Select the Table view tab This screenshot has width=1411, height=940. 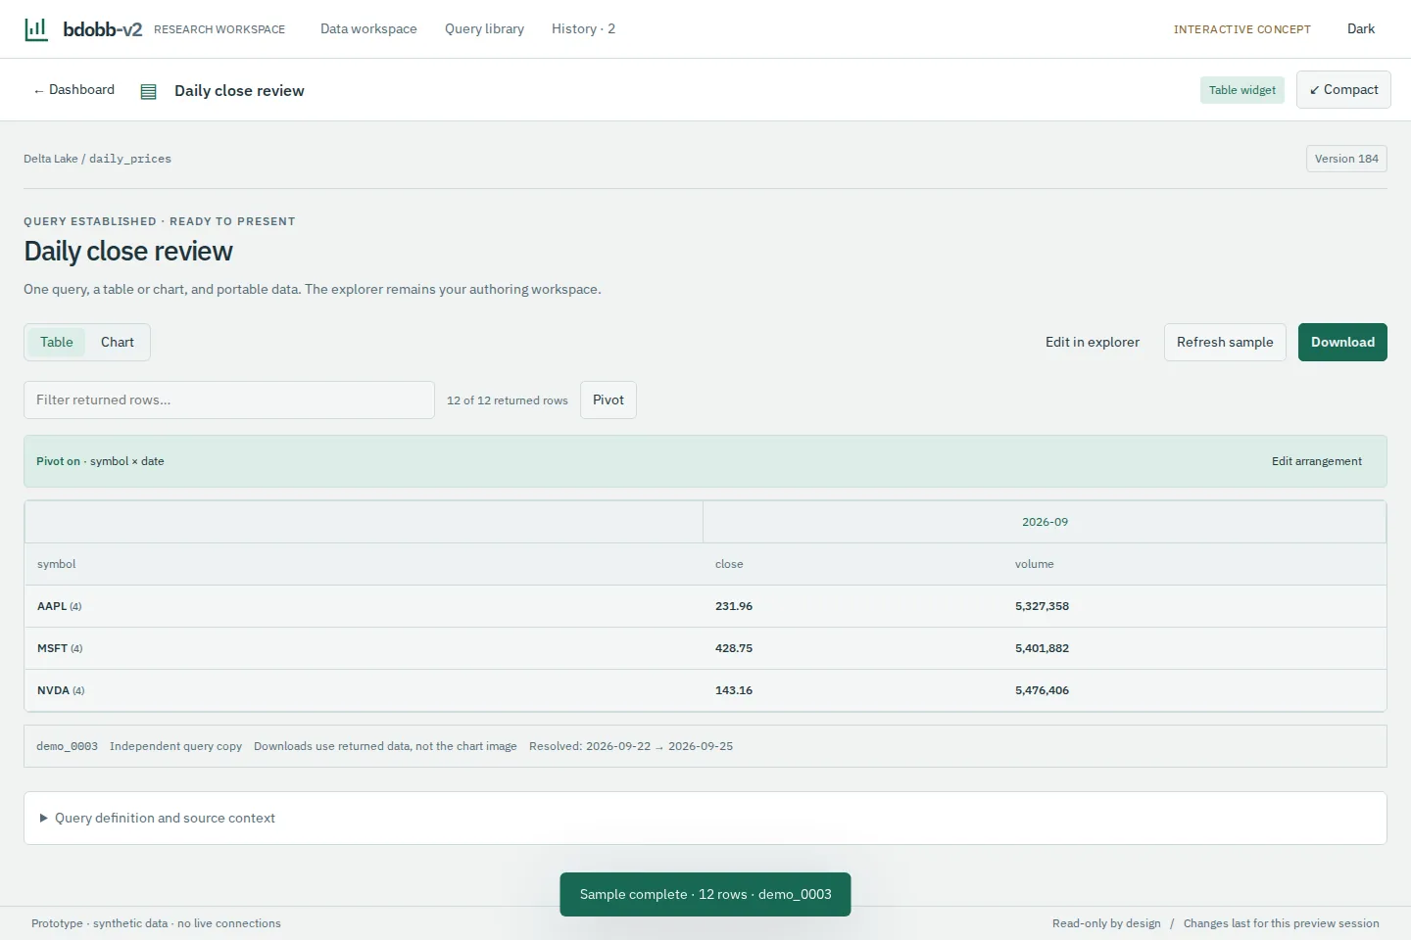click(x=57, y=342)
